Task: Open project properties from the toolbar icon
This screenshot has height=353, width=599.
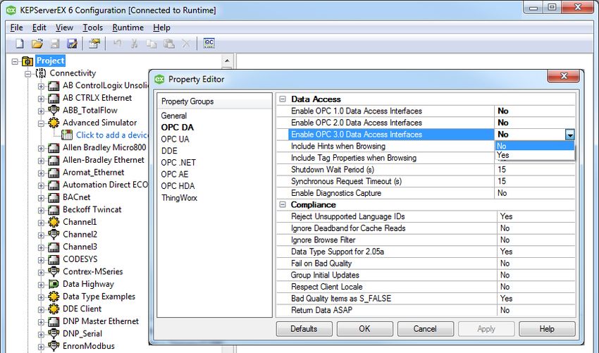Action: click(94, 44)
